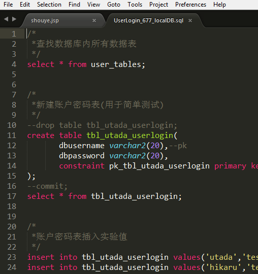Click 'select' keyword on line 17
The image size is (258, 274).
click(x=41, y=196)
